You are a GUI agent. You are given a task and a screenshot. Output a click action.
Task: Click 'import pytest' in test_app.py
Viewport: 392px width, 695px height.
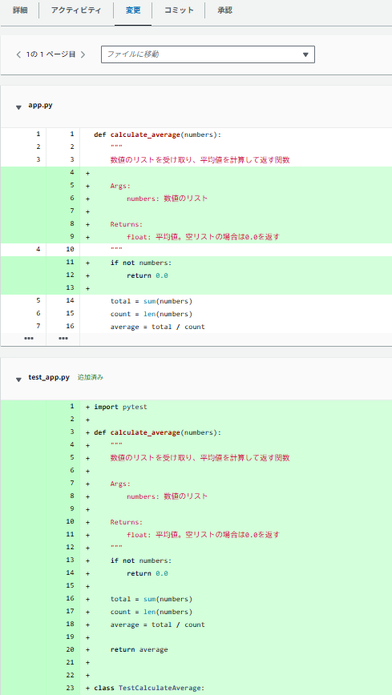120,407
